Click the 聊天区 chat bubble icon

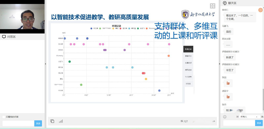pyautogui.click(x=225, y=3)
